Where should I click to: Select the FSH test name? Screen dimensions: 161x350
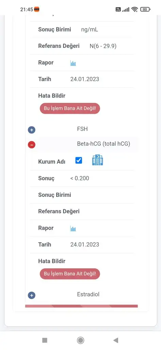82,129
